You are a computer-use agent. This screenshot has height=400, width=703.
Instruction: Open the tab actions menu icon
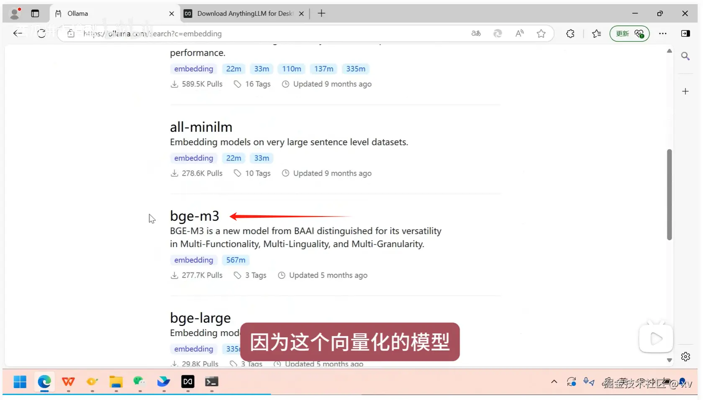coord(35,13)
